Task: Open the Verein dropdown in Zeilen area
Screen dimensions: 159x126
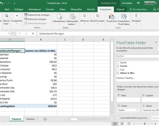Action: [x=137, y=110]
